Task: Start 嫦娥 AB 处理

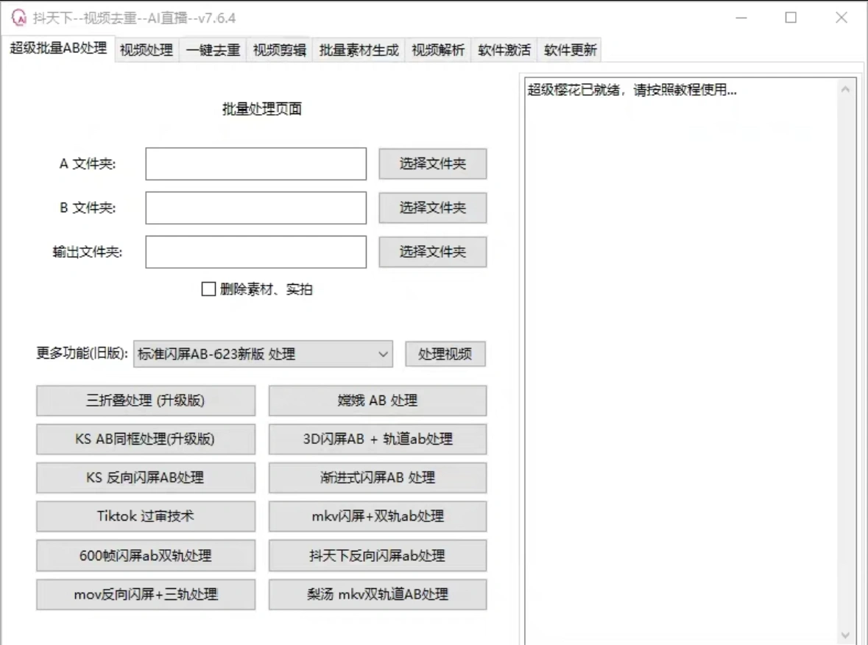Action: coord(378,401)
